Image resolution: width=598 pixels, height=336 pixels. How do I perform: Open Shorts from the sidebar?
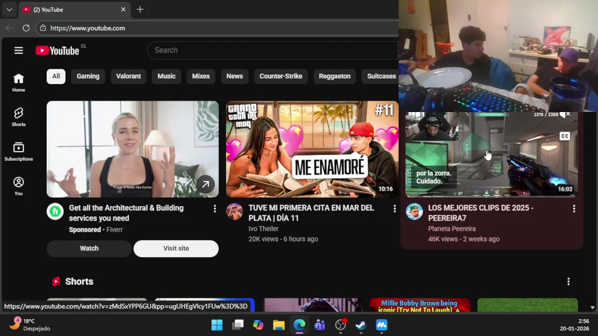(x=19, y=117)
